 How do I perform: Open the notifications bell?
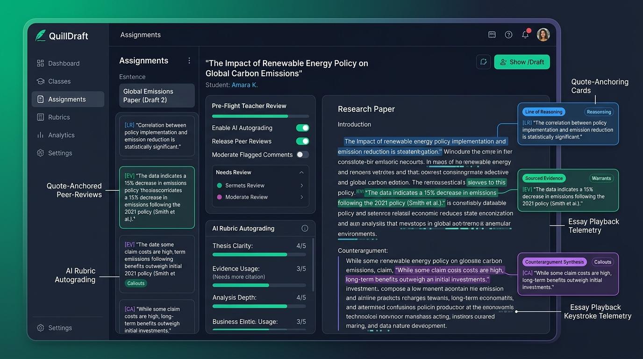pyautogui.click(x=526, y=35)
